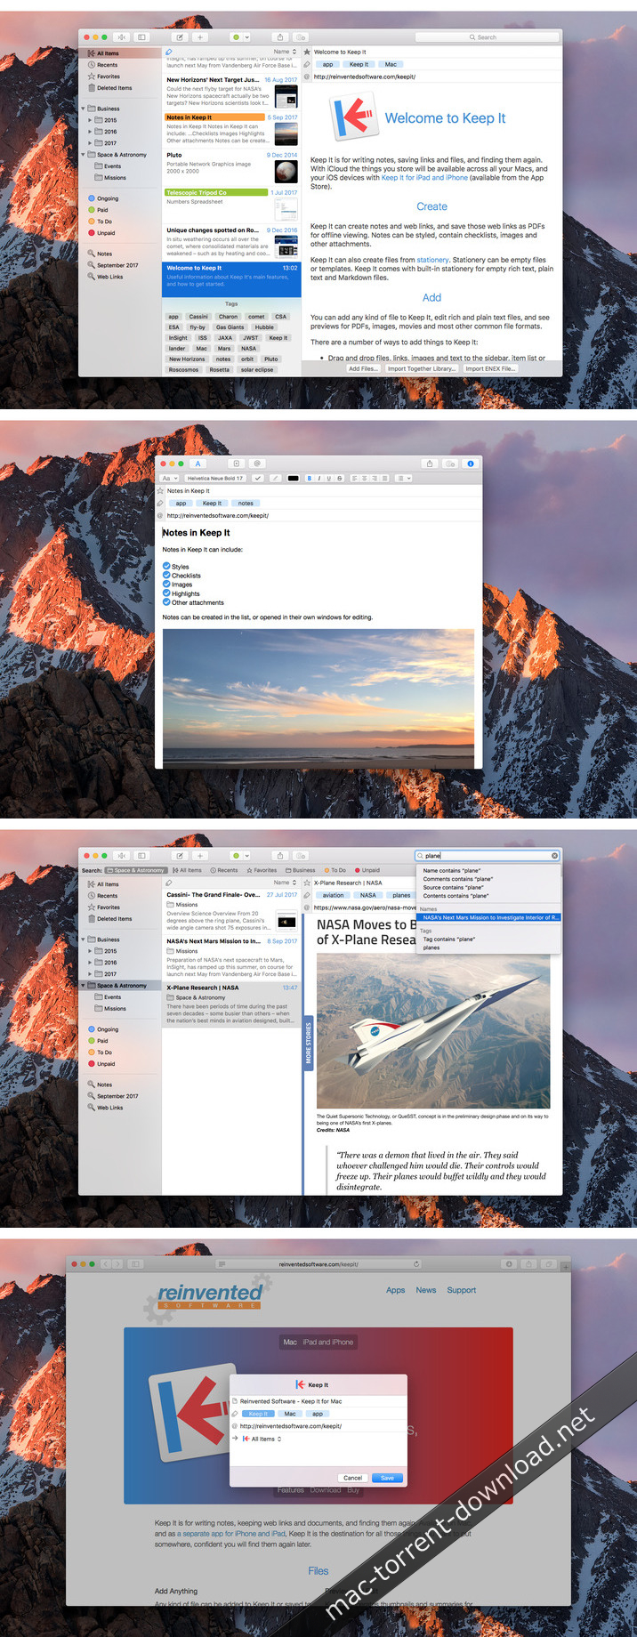Click the @ link toolbar icon
This screenshot has height=1637, width=637.
(x=257, y=464)
